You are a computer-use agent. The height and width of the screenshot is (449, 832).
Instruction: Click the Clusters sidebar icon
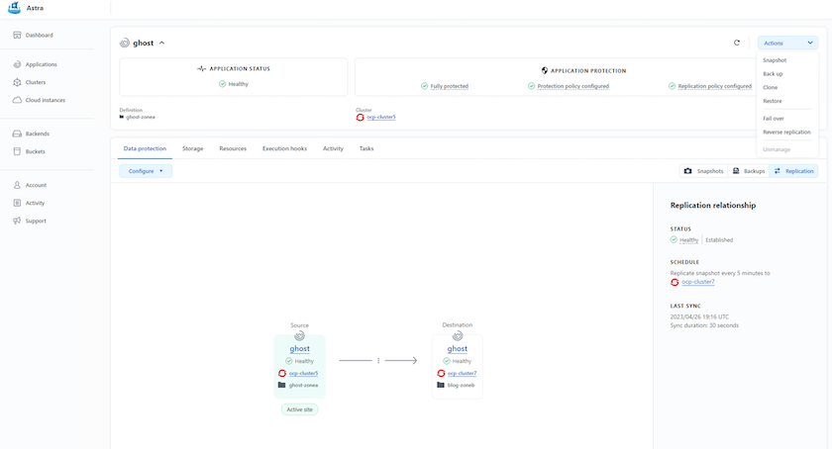pos(17,82)
